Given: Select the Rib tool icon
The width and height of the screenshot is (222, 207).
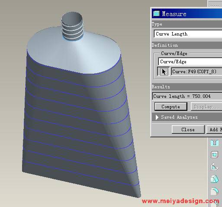Looking at the screenshot, I should click(x=215, y=167).
